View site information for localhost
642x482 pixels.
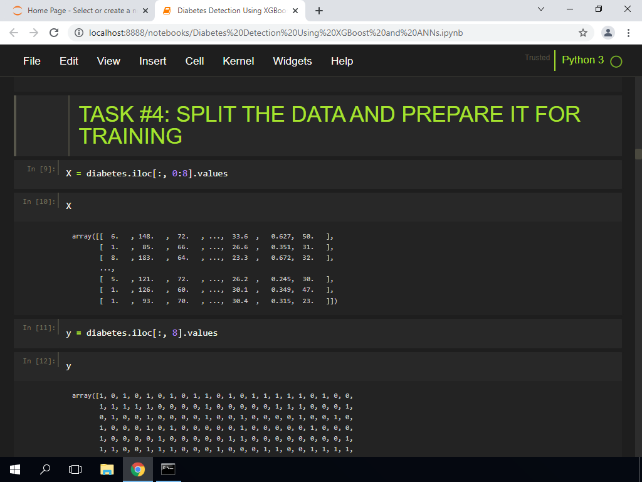click(79, 33)
